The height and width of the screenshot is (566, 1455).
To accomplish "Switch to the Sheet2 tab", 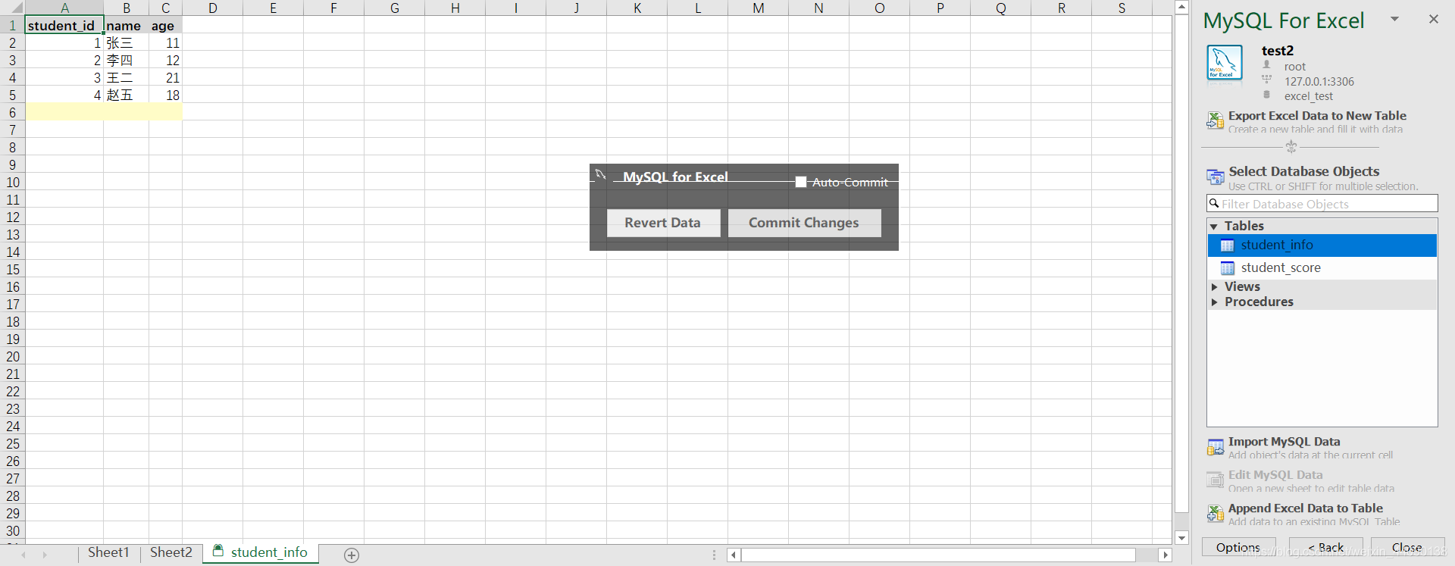I will (171, 553).
